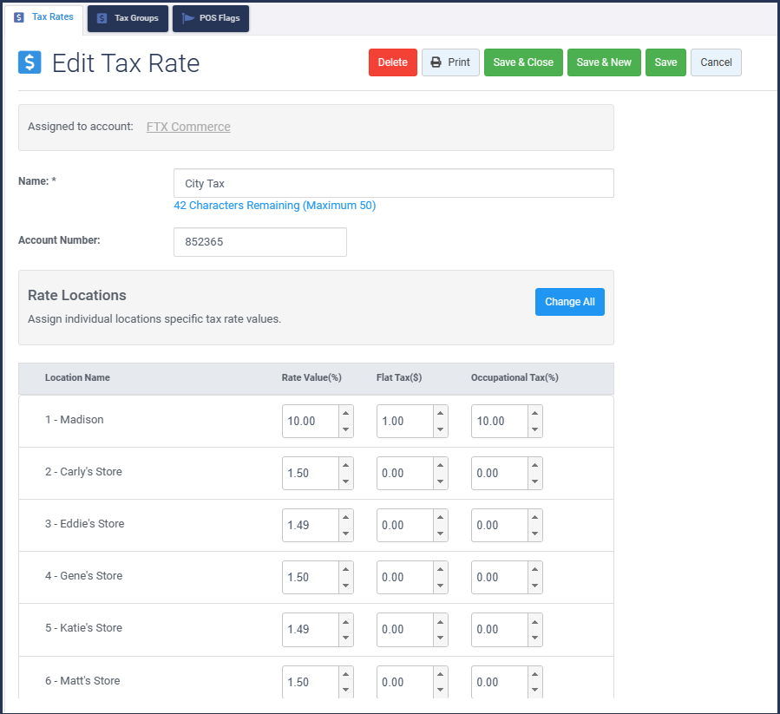Click the Change All button
This screenshot has height=714, width=780.
(x=569, y=301)
